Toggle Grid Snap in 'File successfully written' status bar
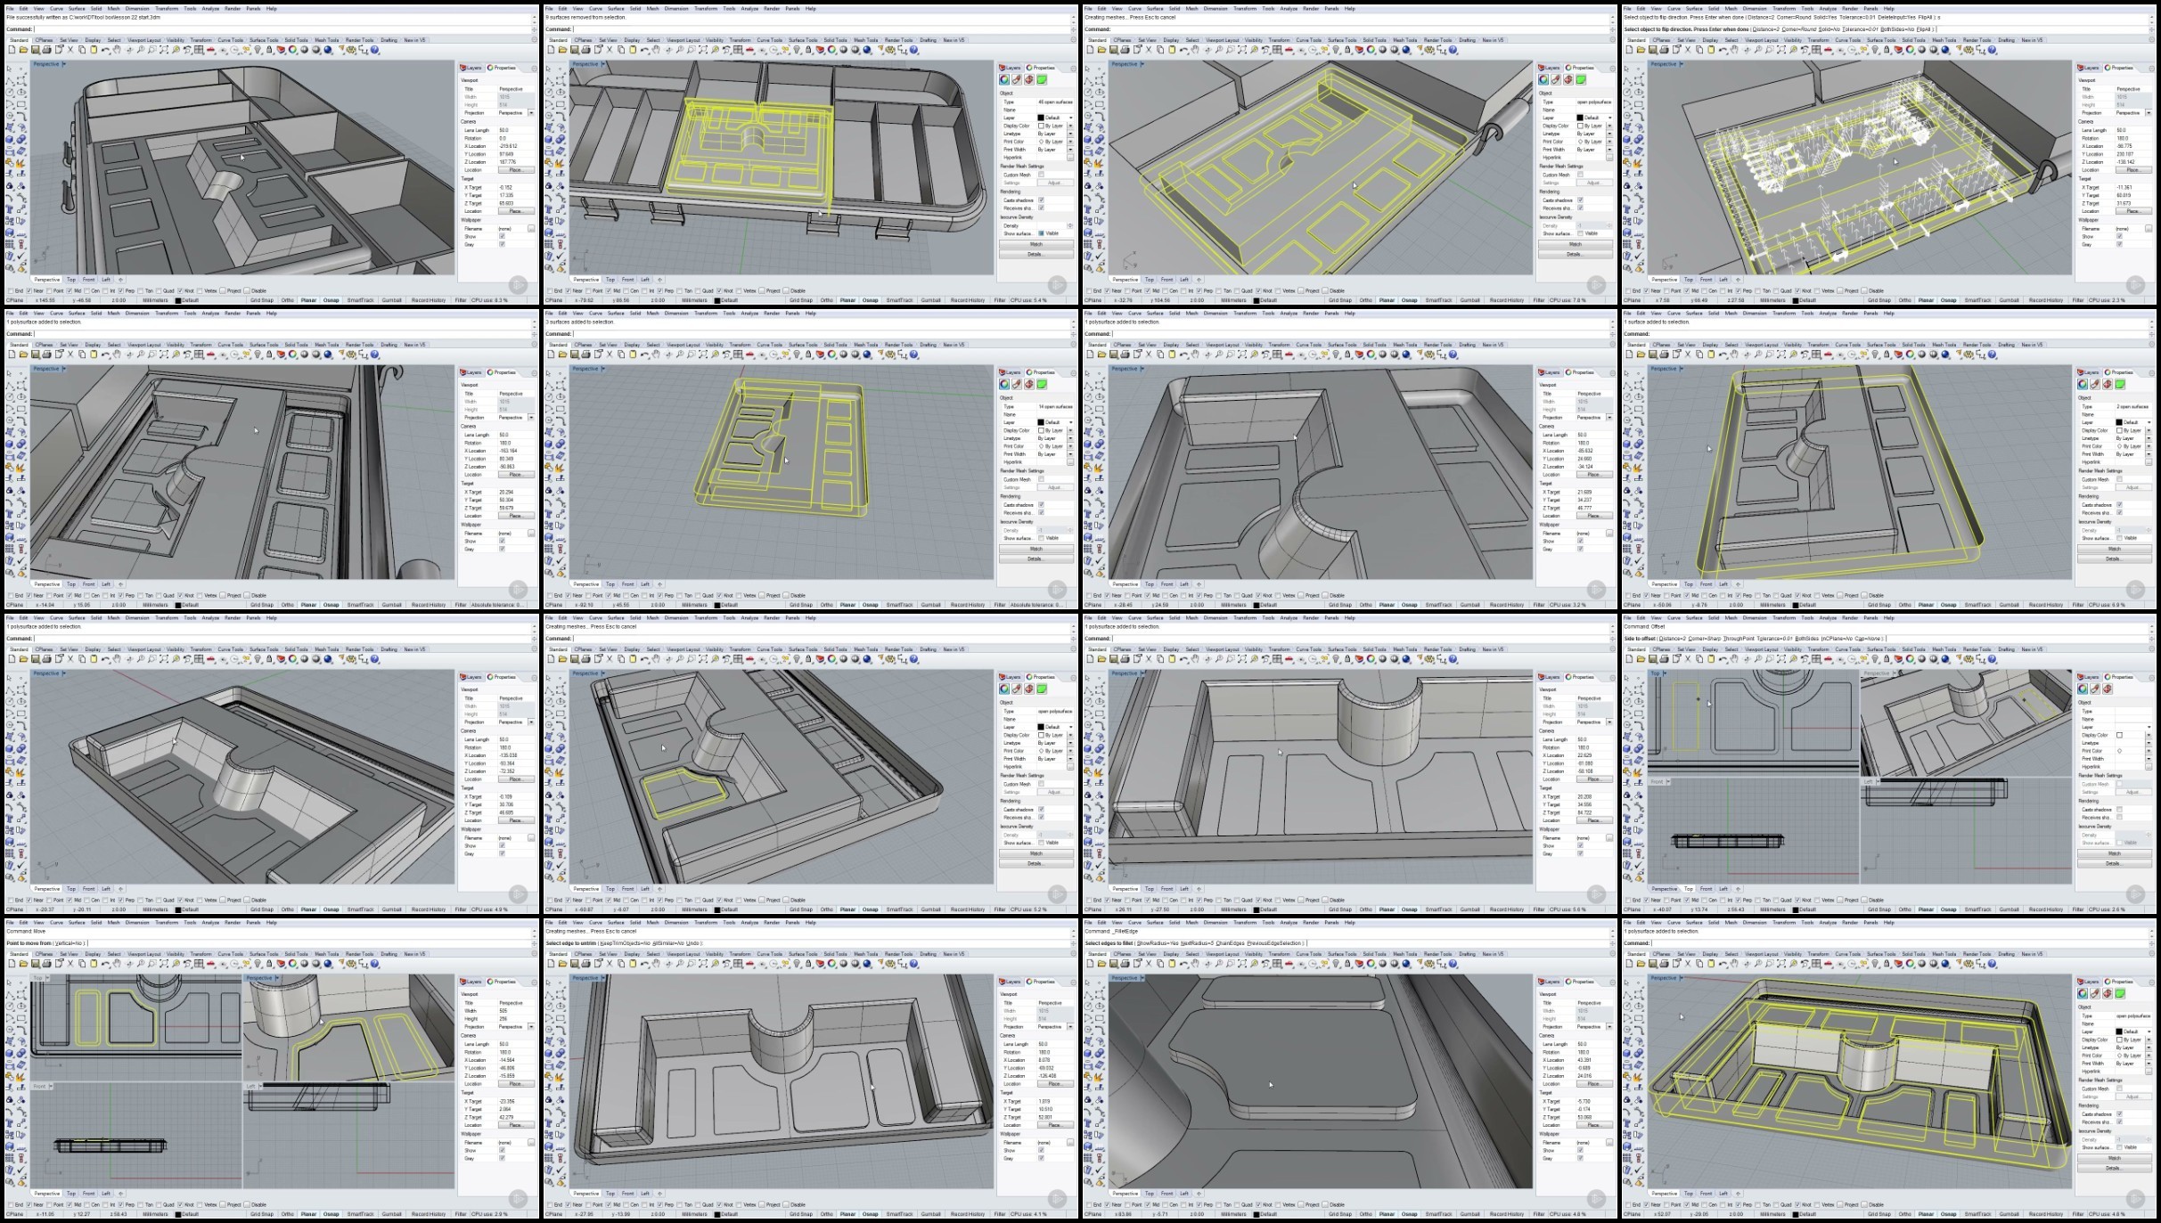Viewport: 2161px width, 1223px height. pyautogui.click(x=262, y=300)
